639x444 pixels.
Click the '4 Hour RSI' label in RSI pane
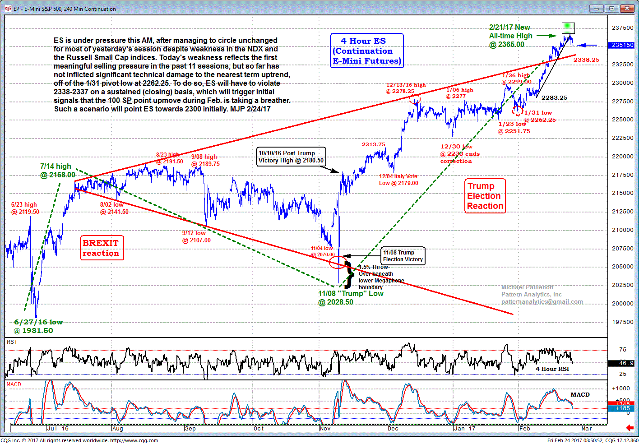point(552,369)
